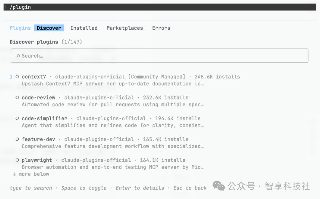Open the Installed tab
This screenshot has width=320, height=199.
(x=84, y=28)
